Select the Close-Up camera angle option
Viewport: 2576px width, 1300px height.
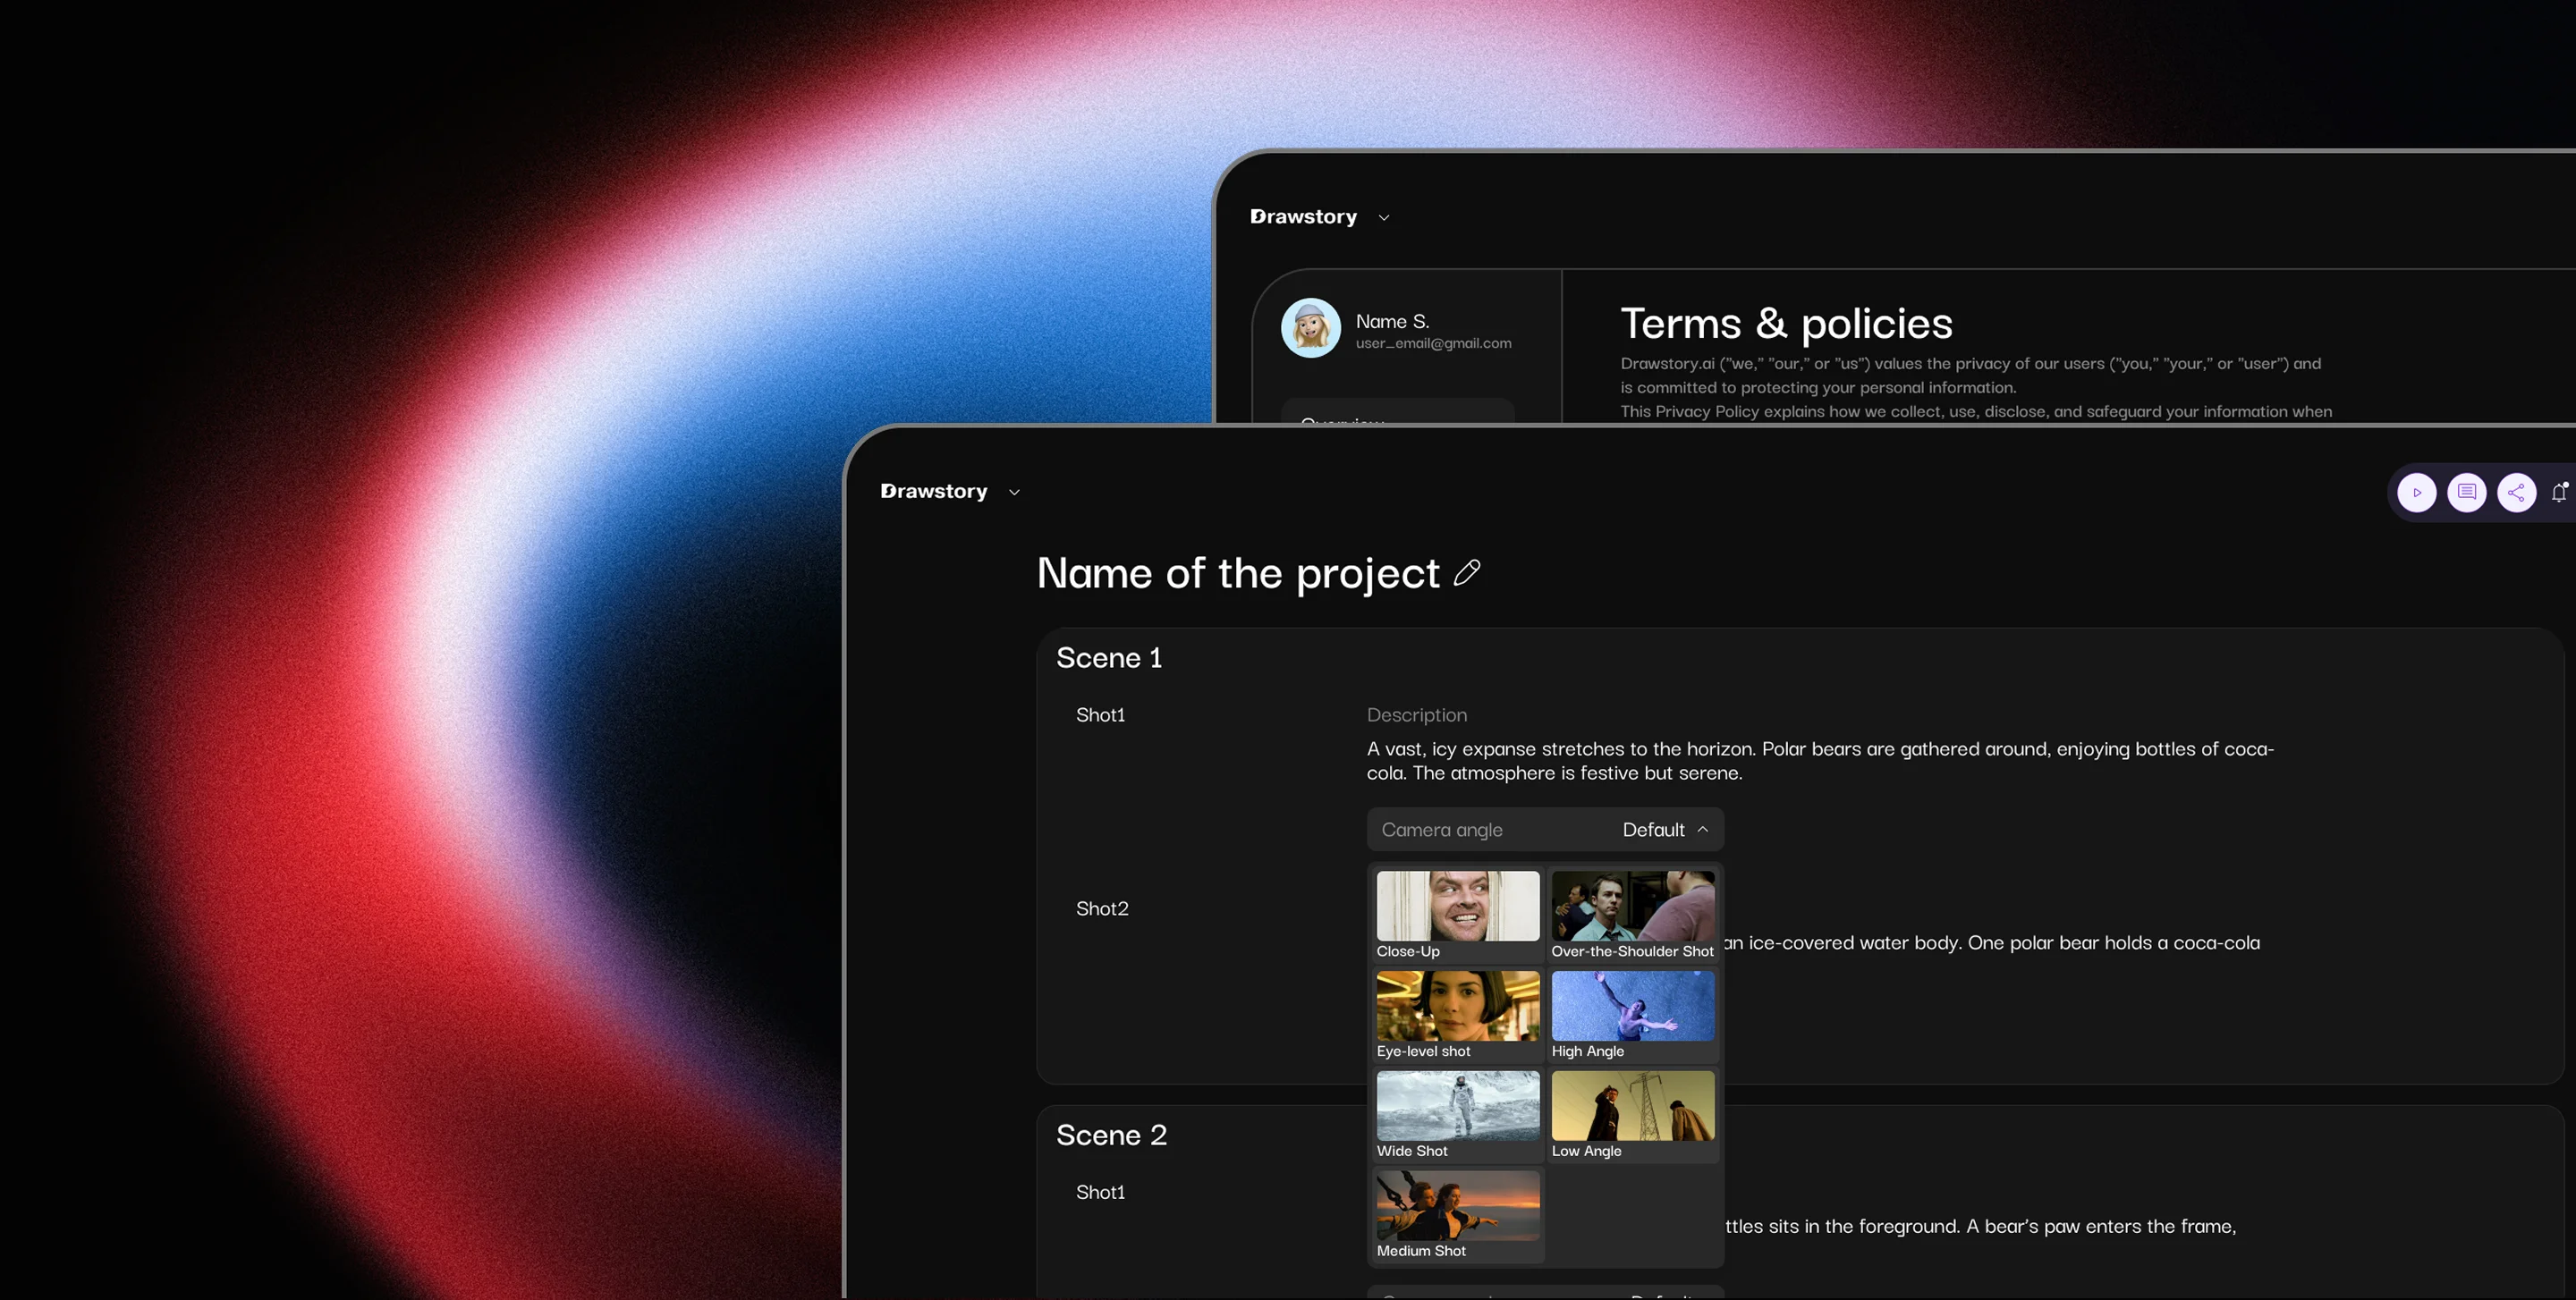[x=1458, y=916]
